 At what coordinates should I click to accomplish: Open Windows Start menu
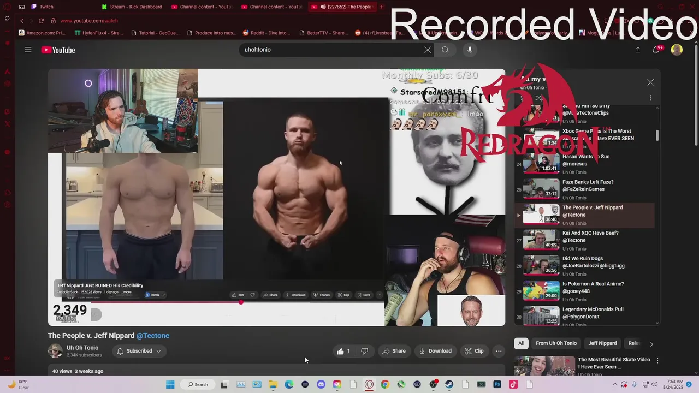(170, 384)
